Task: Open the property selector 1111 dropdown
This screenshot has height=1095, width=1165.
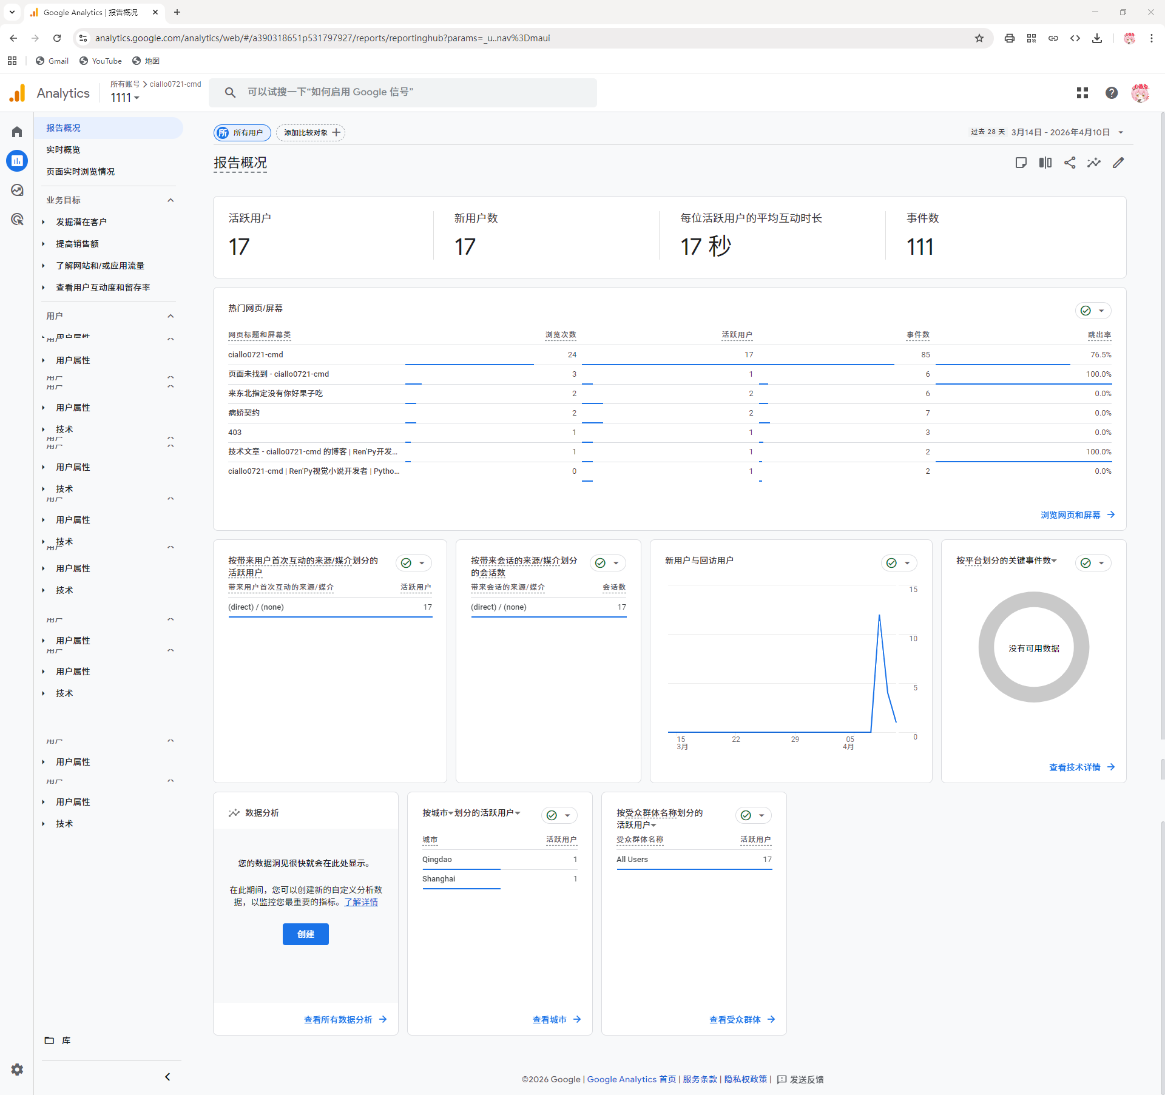Action: pyautogui.click(x=125, y=98)
